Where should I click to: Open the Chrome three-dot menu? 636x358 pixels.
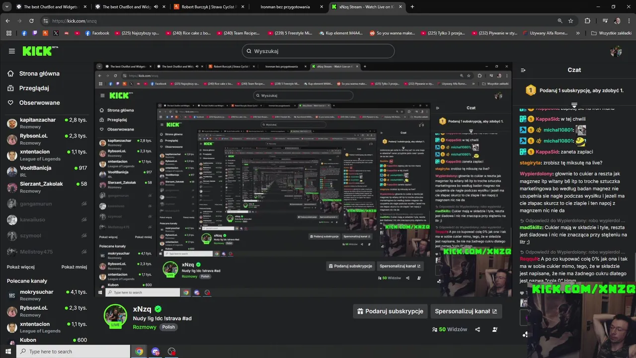tap(629, 21)
